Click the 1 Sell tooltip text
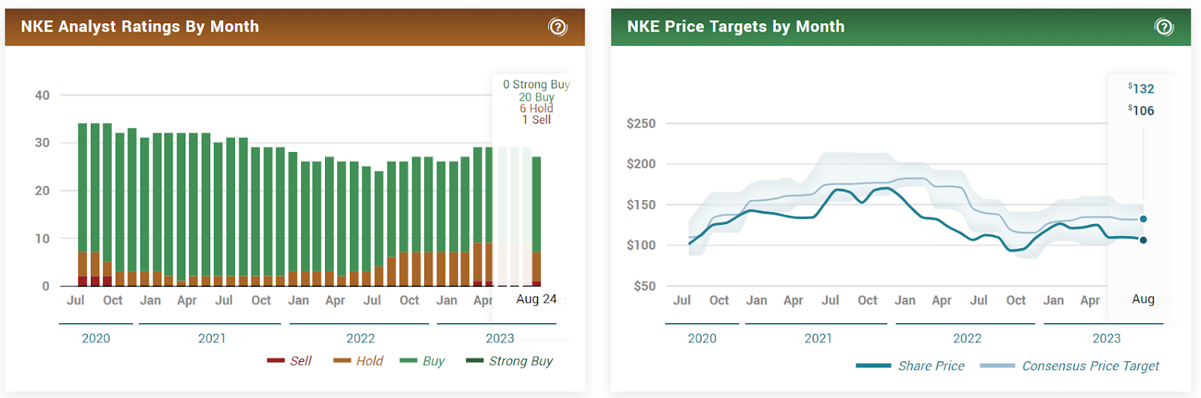This screenshot has height=398, width=1201. point(537,120)
